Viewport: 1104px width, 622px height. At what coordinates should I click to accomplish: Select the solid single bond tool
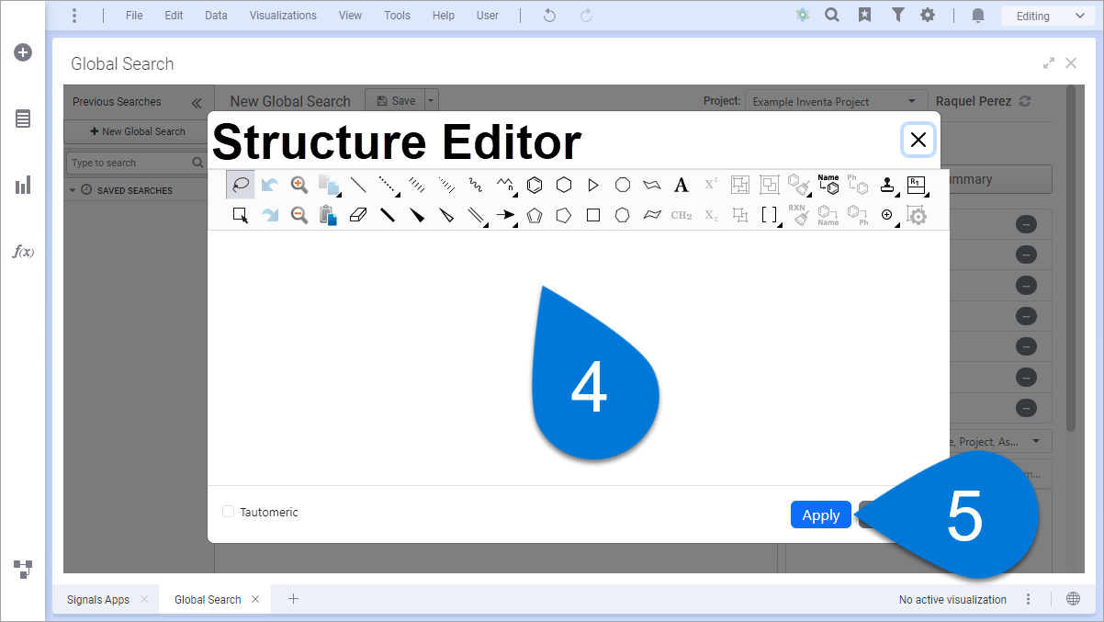point(358,185)
